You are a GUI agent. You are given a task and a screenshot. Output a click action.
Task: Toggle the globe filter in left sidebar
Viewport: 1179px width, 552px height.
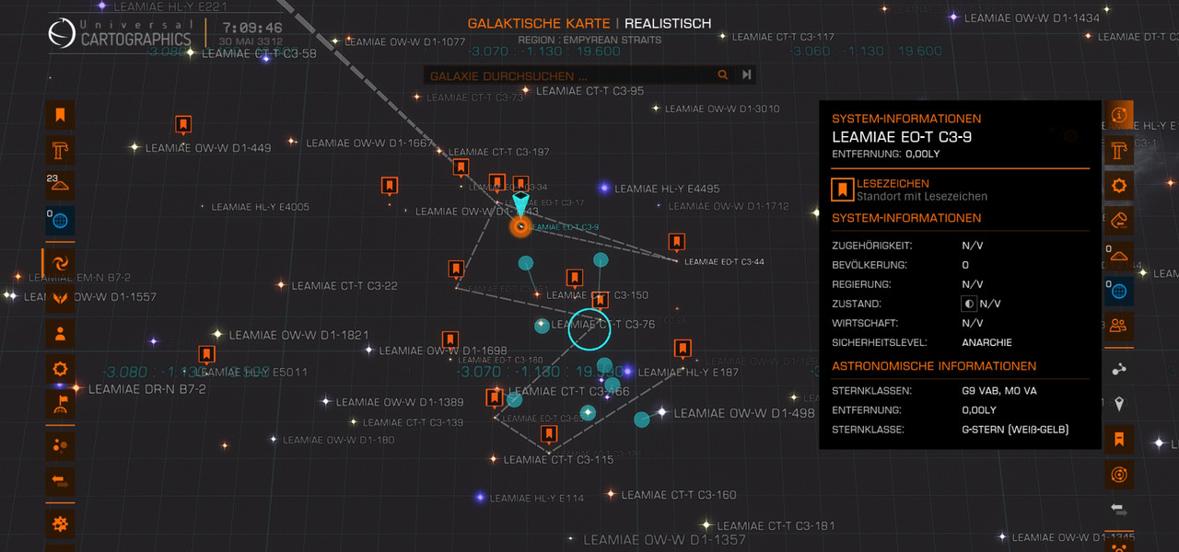coord(60,221)
